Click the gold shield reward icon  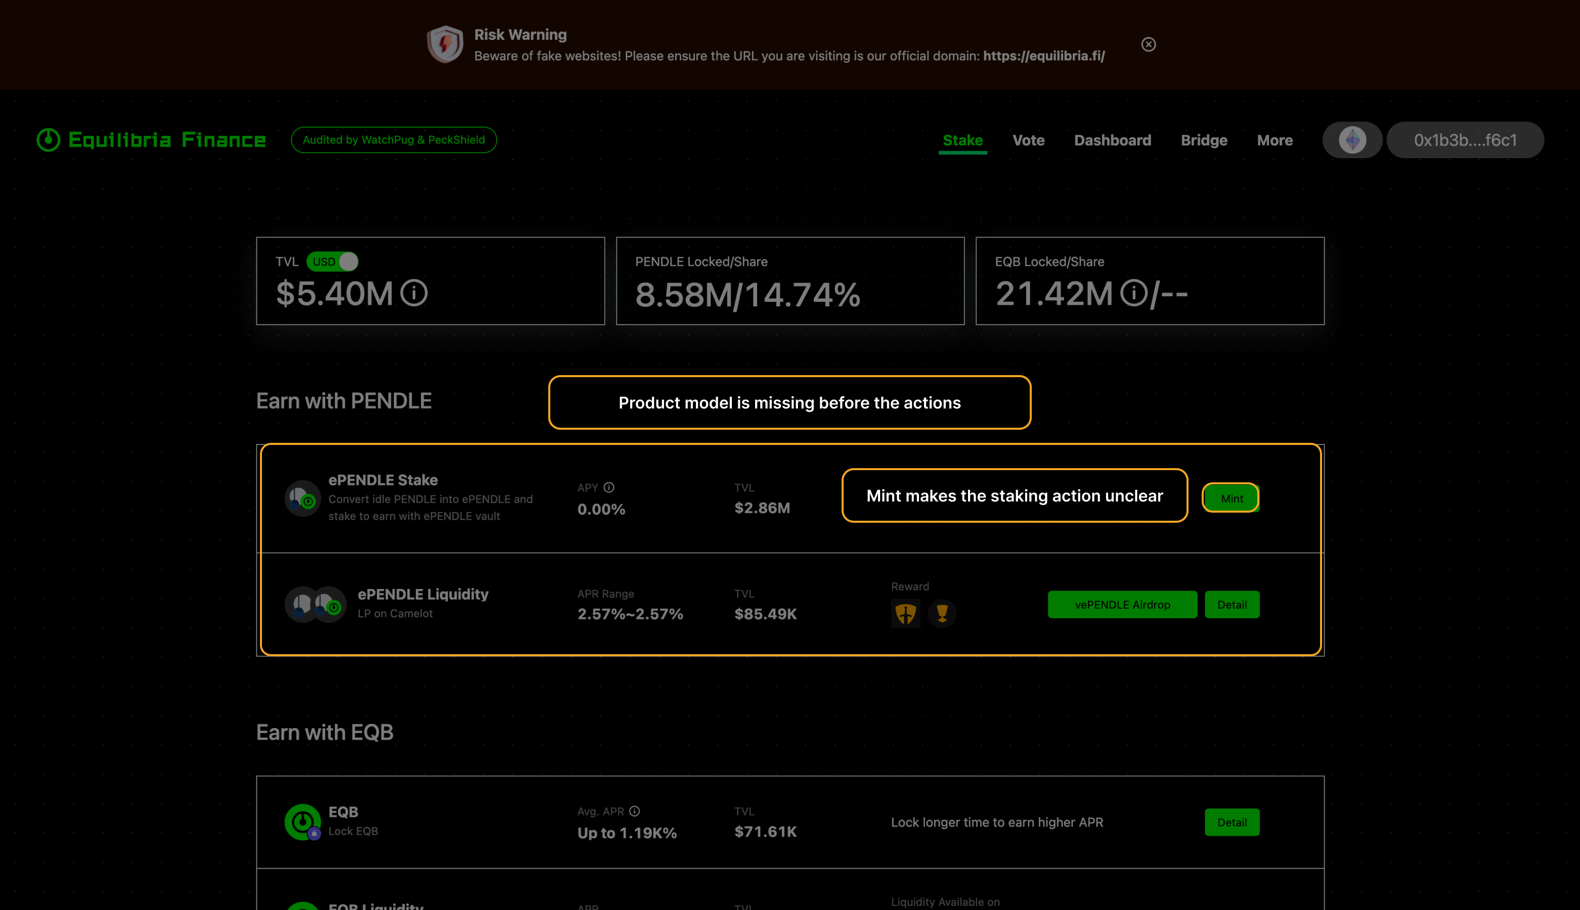[x=905, y=614]
